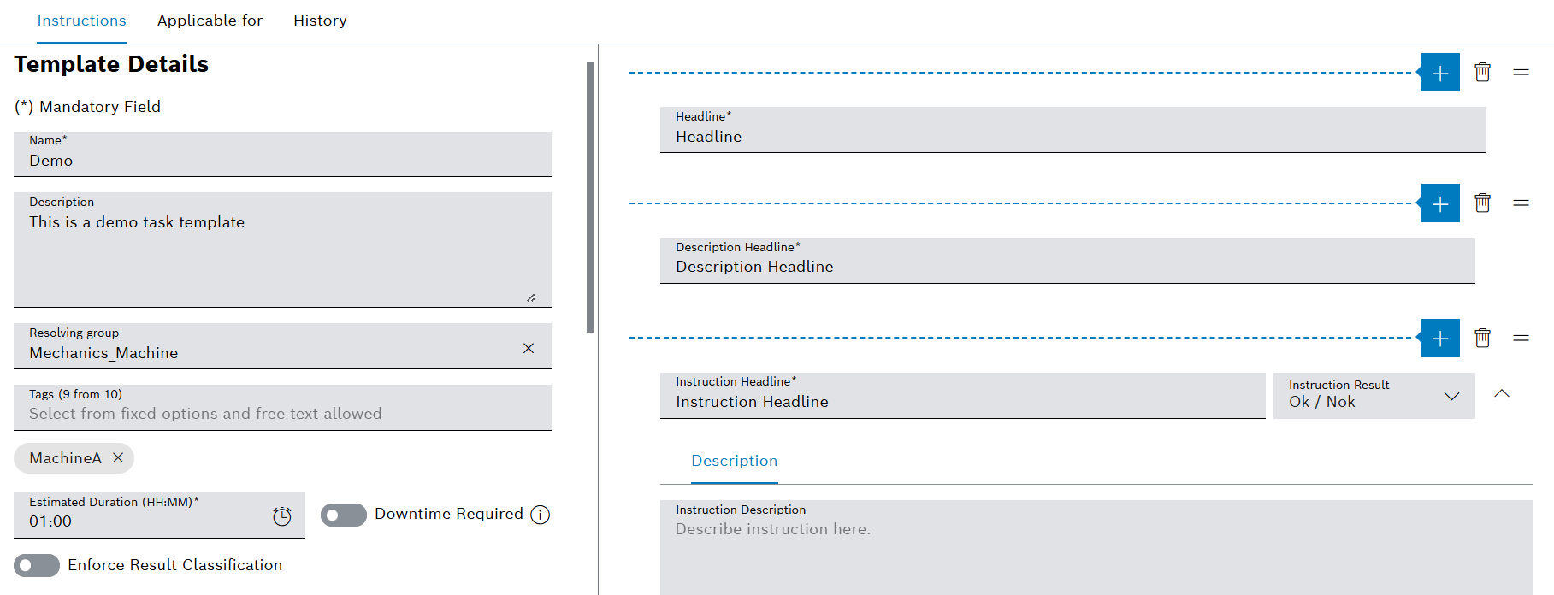This screenshot has height=595, width=1554.
Task: Click the plus button above Description Headline
Action: point(1439,203)
